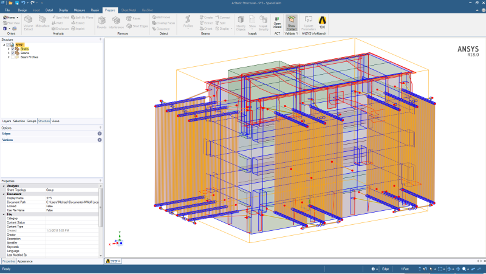Collapse the Document properties group

click(x=4, y=194)
